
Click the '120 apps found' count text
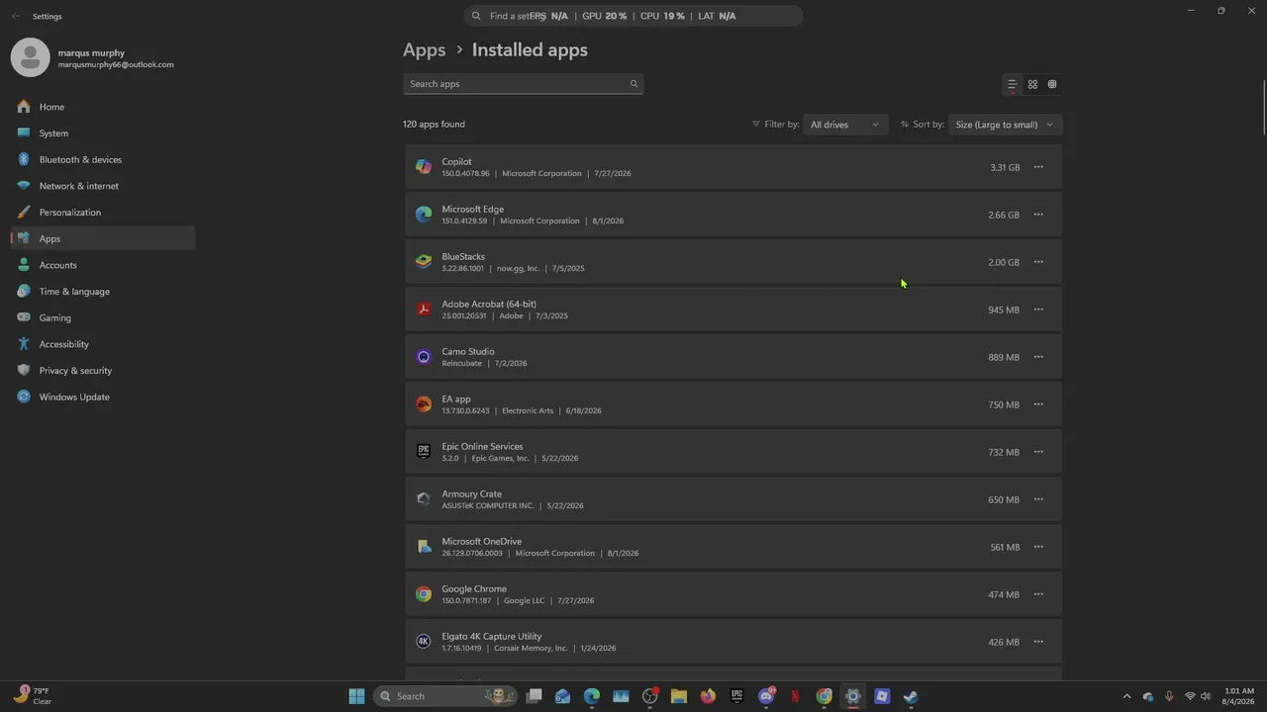point(434,125)
